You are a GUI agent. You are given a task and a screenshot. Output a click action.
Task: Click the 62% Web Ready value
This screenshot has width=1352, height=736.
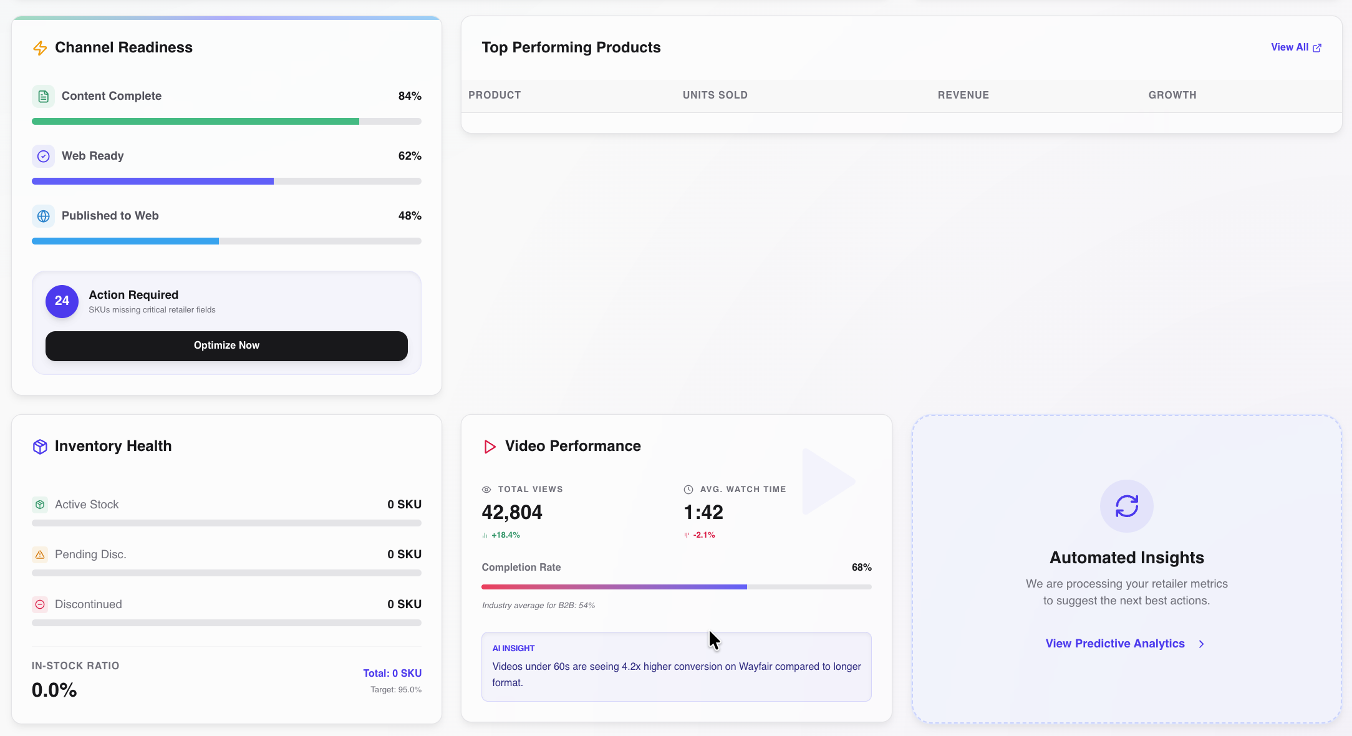410,156
